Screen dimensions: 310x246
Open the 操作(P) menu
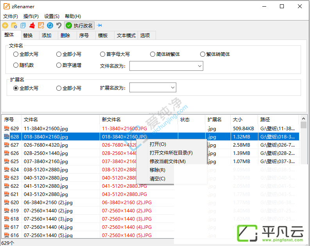pyautogui.click(x=31, y=16)
